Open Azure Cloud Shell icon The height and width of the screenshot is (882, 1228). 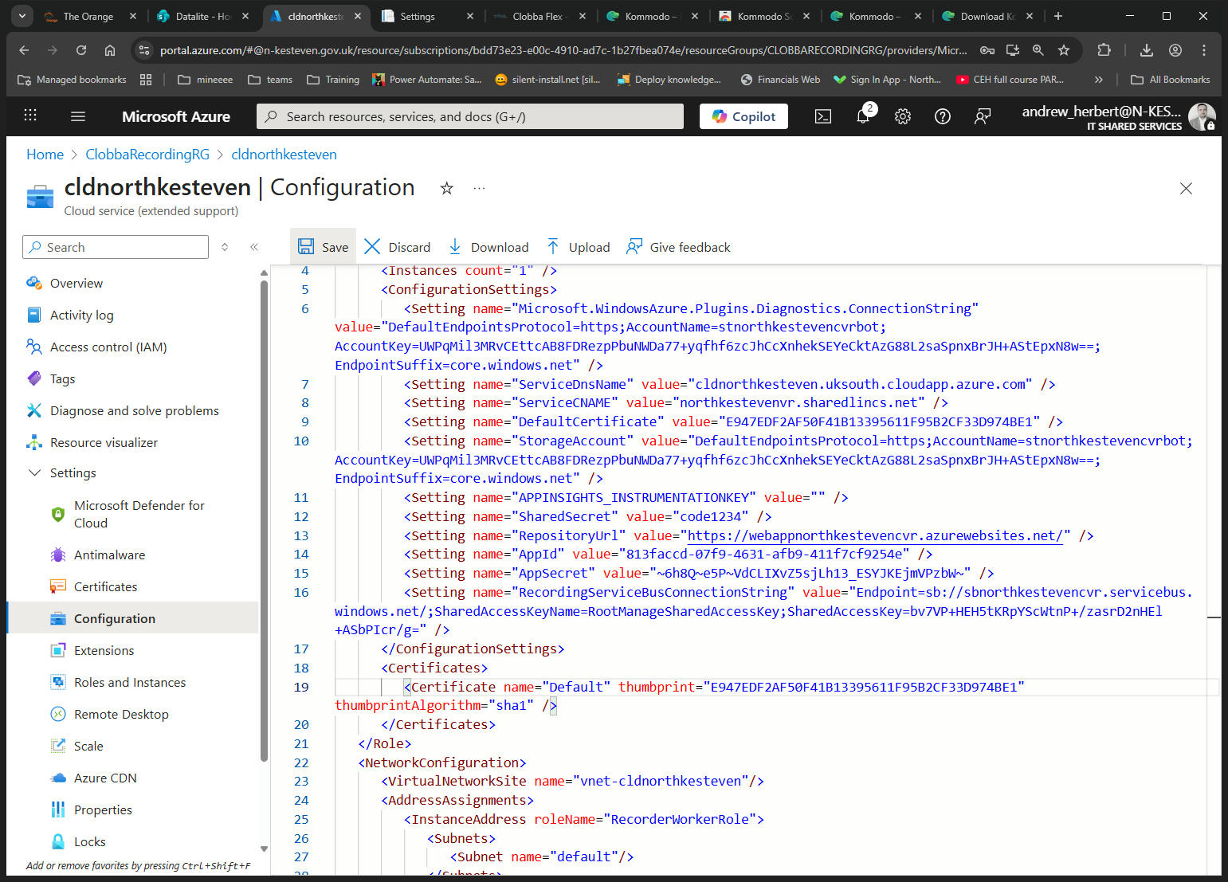point(823,116)
